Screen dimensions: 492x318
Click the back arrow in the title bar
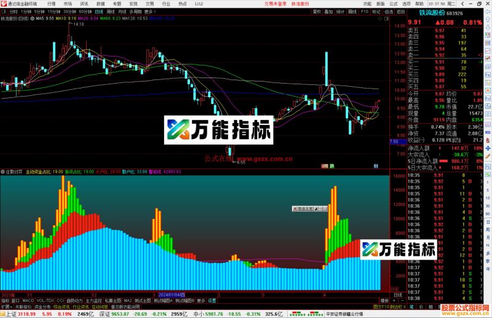click(x=462, y=4)
